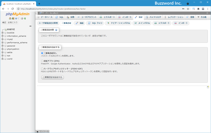Viewport: 211px width, 133px height.
Task: Open the バイナリログ tab
Action: (x=153, y=17)
